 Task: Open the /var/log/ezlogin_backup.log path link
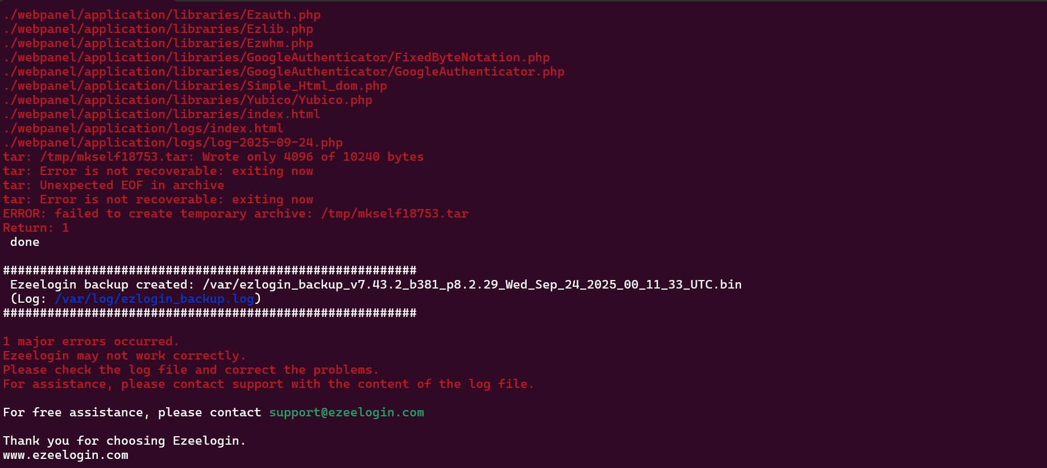(x=154, y=299)
